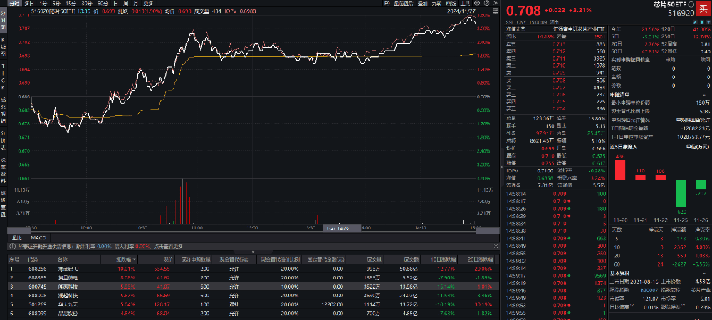Image resolution: width=712 pixels, height=320 pixels.
Task: Open the 成交明细 sidebar tab
Action: pyautogui.click(x=3, y=110)
